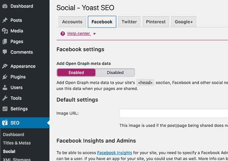The width and height of the screenshot is (228, 161).
Task: Open the Facebook Insights link
Action: (x=114, y=153)
